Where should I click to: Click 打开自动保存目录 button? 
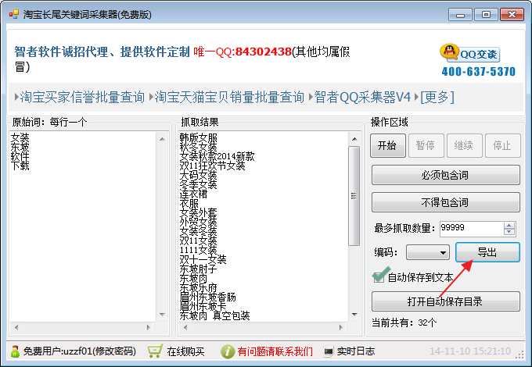(x=445, y=301)
